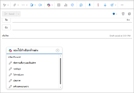Expand the attach file dropdown arrow
Image resolution: width=134 pixels, height=93 pixels.
coord(18,5)
